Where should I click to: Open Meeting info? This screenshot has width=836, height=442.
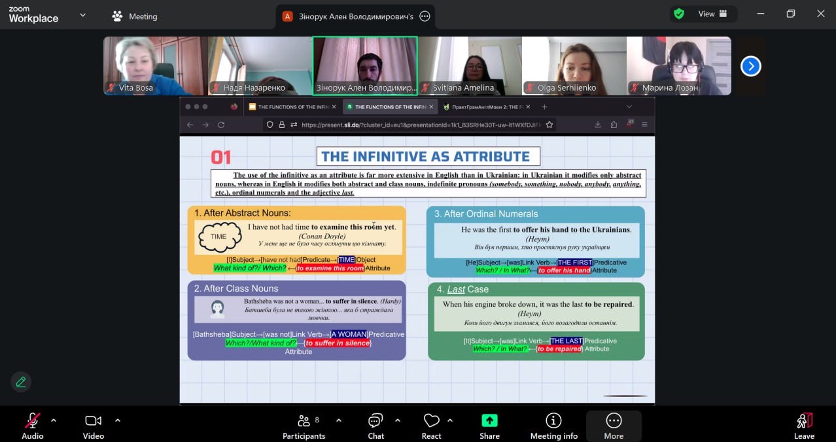coord(554,426)
